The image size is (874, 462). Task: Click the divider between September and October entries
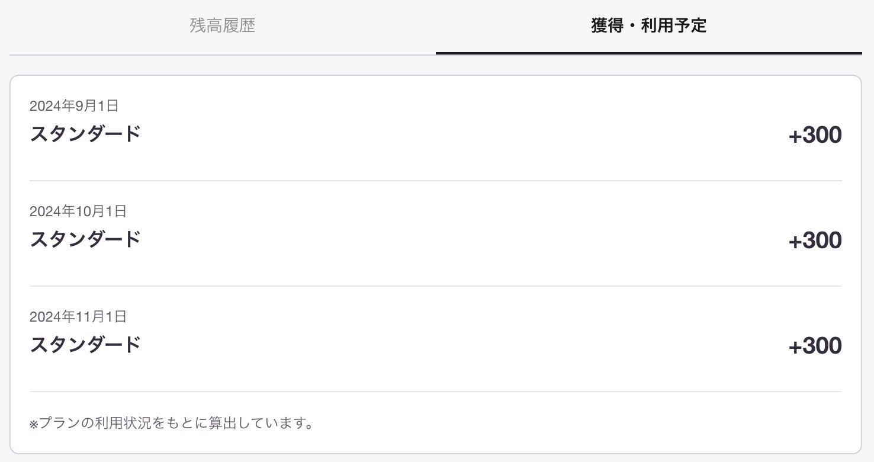(x=435, y=181)
